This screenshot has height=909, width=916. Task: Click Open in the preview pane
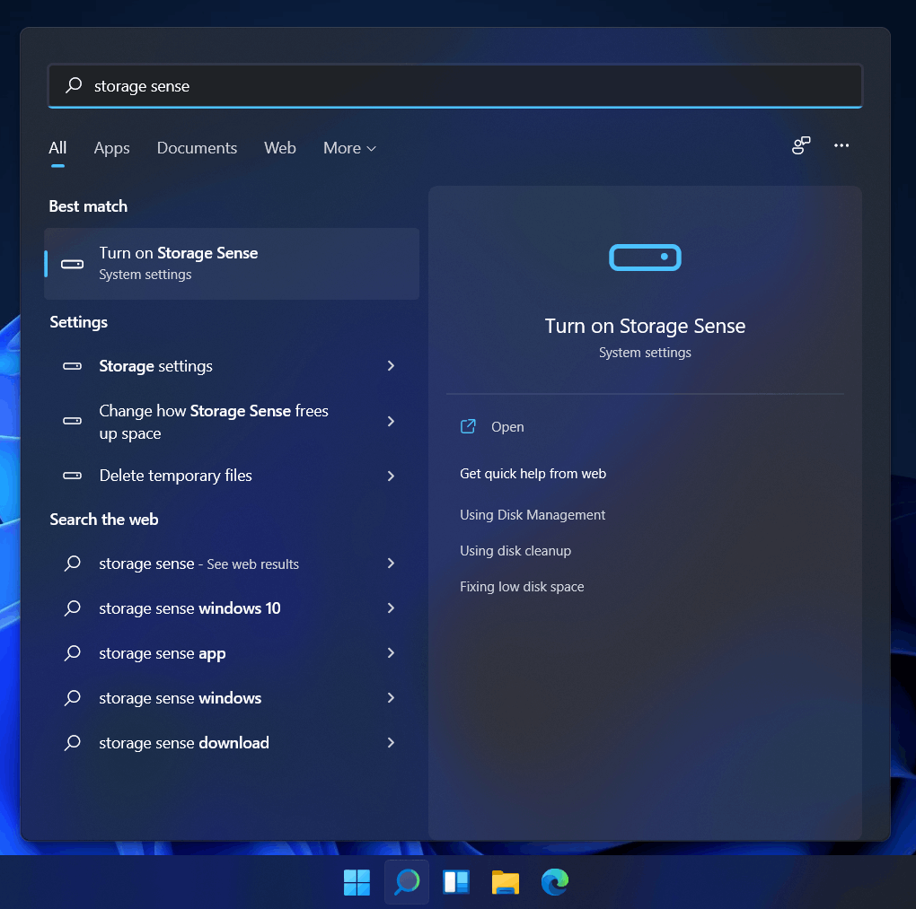click(x=507, y=427)
